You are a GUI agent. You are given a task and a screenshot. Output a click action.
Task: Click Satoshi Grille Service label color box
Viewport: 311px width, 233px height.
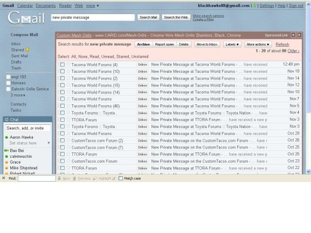[x=8, y=89]
